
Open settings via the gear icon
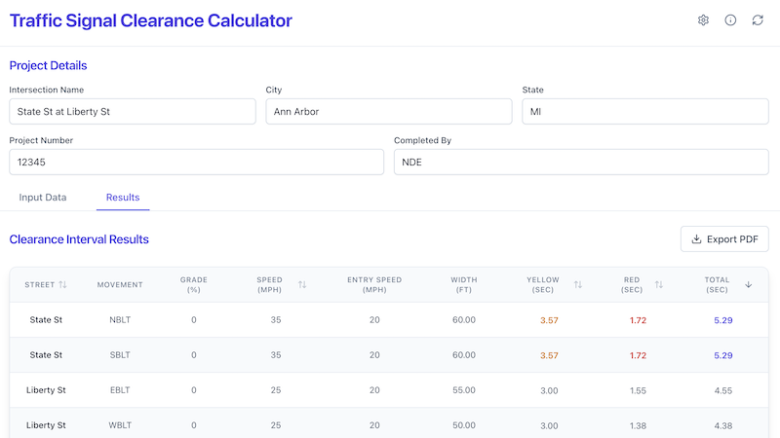pyautogui.click(x=703, y=20)
